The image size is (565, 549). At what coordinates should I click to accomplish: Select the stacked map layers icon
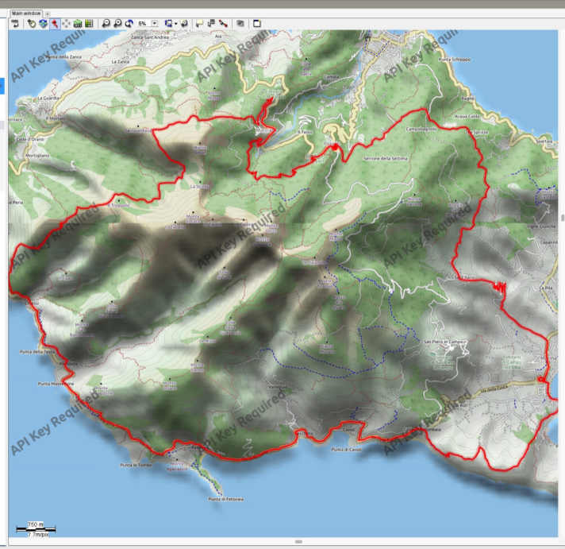click(x=240, y=24)
